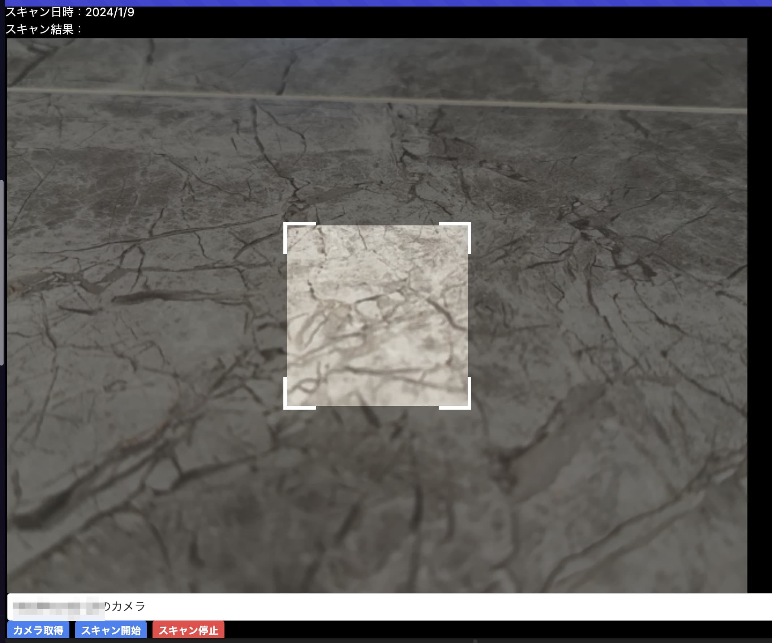Click the 2024/1/9 scan date value

pos(110,12)
